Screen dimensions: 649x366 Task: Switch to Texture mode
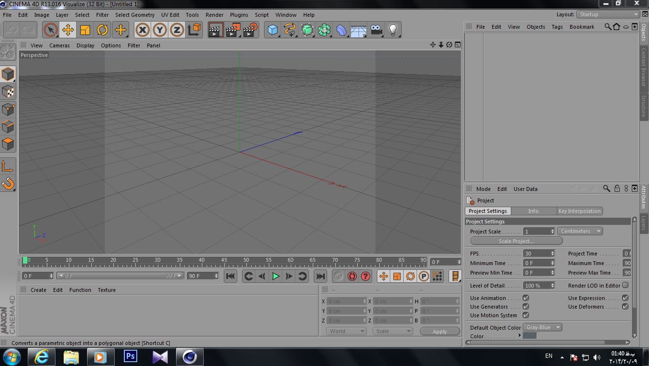[8, 91]
